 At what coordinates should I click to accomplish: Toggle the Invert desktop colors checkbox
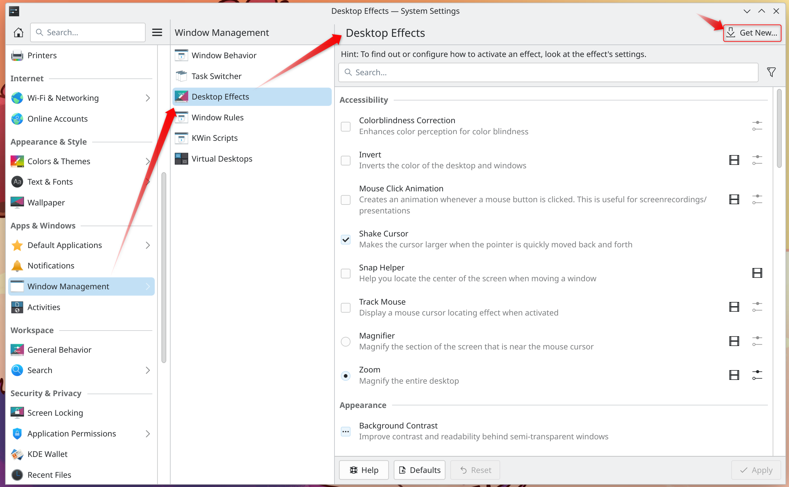346,161
